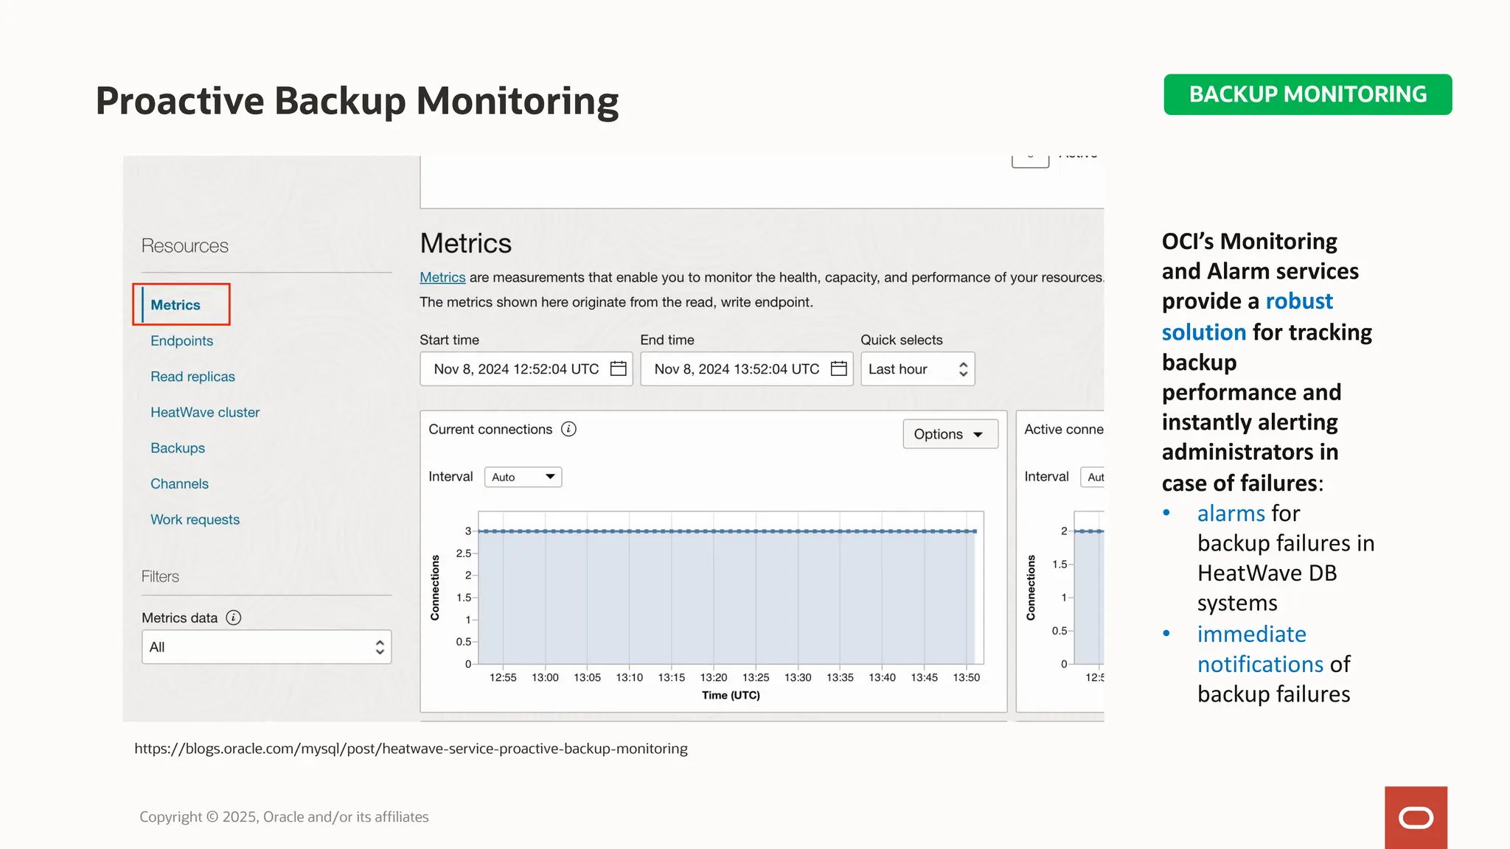Open the Last hour quick selects dropdown
The image size is (1510, 849).
[x=917, y=368]
